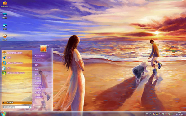Open 帮助和支持 (Help and Support) link
186x116 pixels.
[x=39, y=97]
